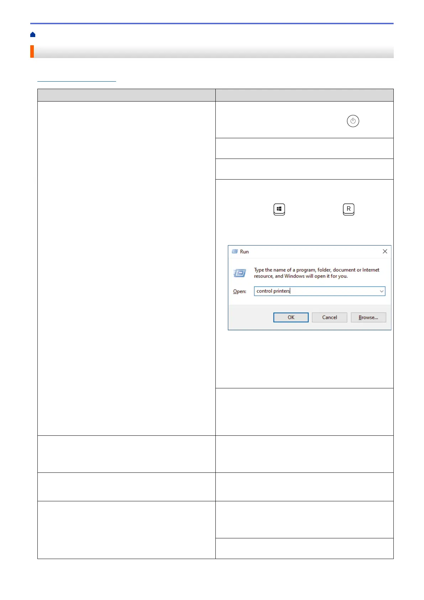Screen dimensions: 424x600
Task: Click the 'Type the name of a program' description
Action: point(316,273)
